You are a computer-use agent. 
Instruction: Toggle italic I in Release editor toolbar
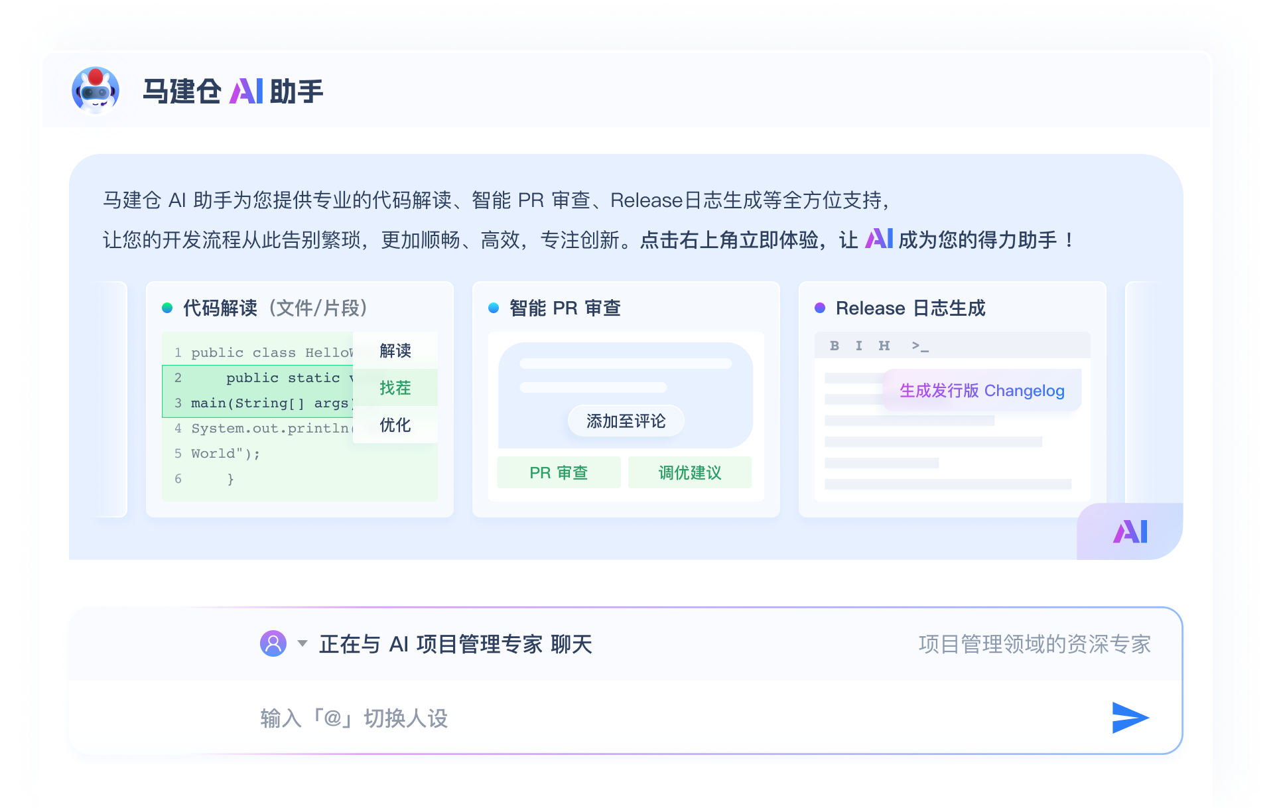[x=859, y=346]
